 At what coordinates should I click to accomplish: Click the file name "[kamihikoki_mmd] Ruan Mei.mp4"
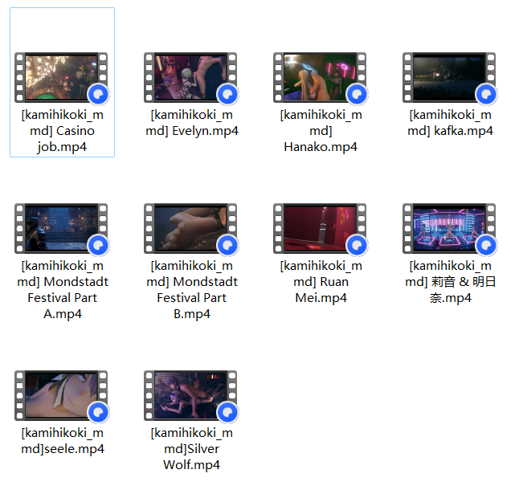[x=321, y=282]
